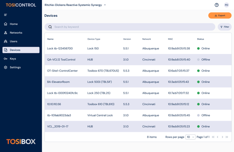Sort by the Name column header
The width and height of the screenshot is (234, 152).
(50, 39)
